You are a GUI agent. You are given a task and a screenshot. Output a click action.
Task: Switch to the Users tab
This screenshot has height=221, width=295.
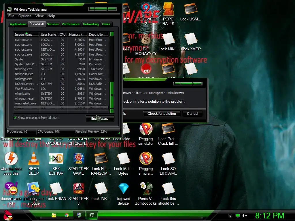coord(106,24)
